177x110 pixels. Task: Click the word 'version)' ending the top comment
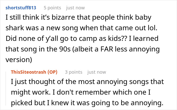[19, 60]
